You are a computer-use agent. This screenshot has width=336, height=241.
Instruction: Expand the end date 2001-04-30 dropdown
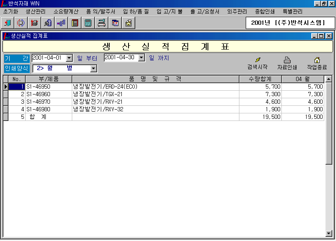click(x=142, y=58)
